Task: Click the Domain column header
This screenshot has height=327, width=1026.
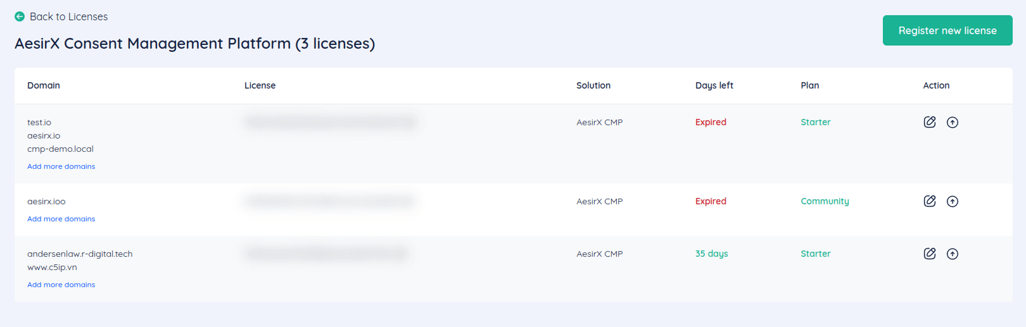Action: tap(44, 85)
